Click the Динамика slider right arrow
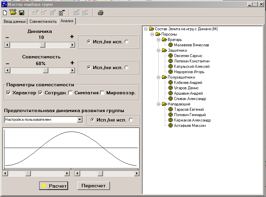The image size is (266, 197). click(x=72, y=45)
